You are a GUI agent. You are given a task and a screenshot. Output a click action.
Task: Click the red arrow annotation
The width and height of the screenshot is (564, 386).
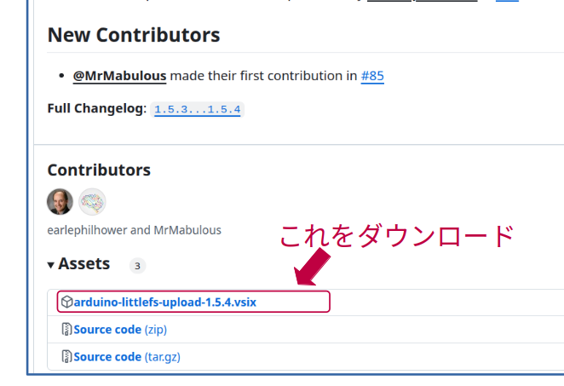(312, 267)
